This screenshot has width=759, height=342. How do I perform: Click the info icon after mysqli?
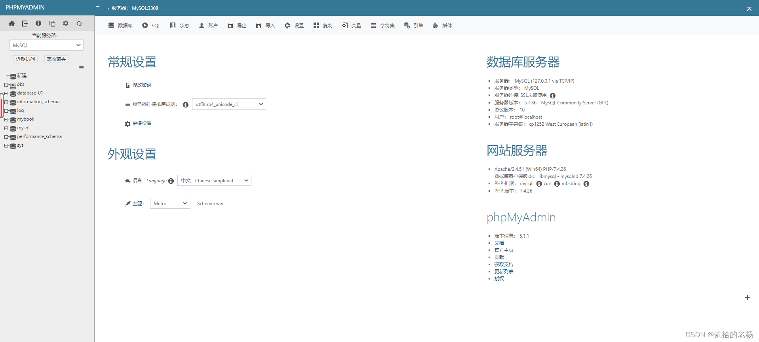pyautogui.click(x=539, y=184)
